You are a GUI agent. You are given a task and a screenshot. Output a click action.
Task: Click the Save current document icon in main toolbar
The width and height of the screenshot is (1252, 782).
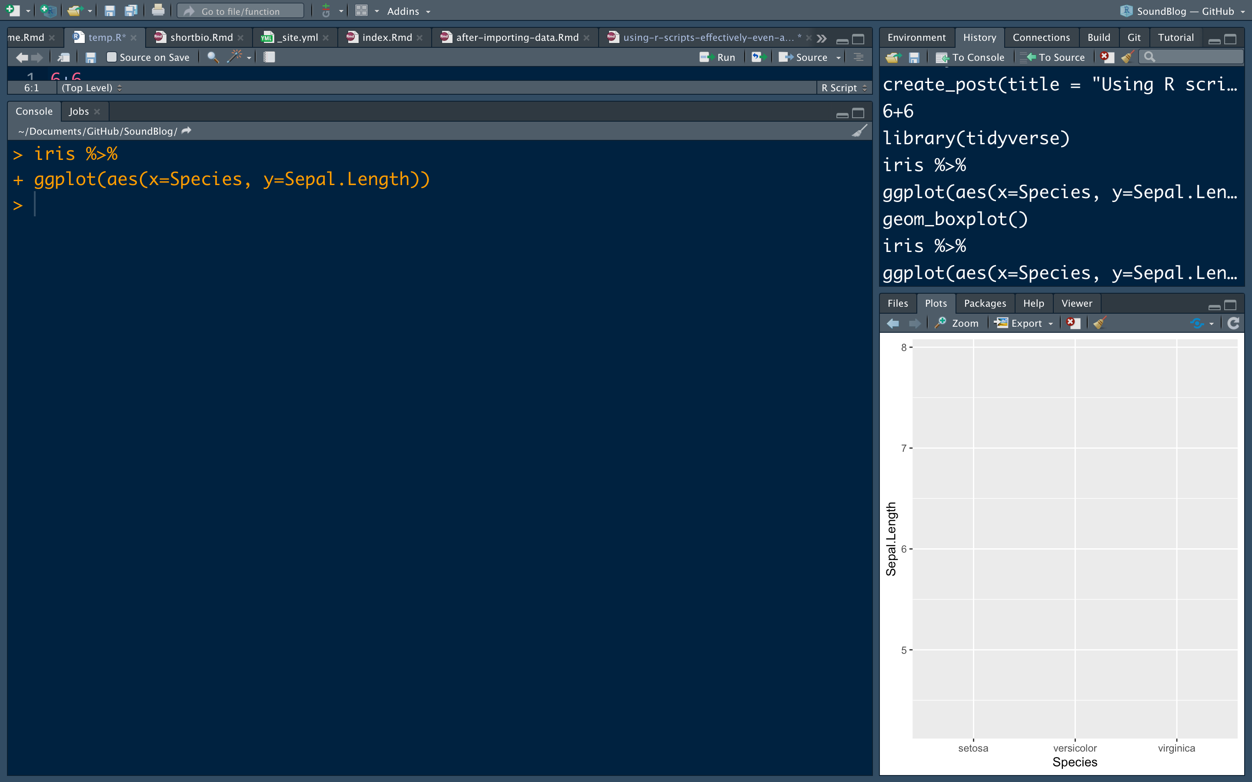point(109,10)
